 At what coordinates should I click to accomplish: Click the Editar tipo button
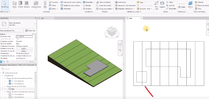click(30, 31)
